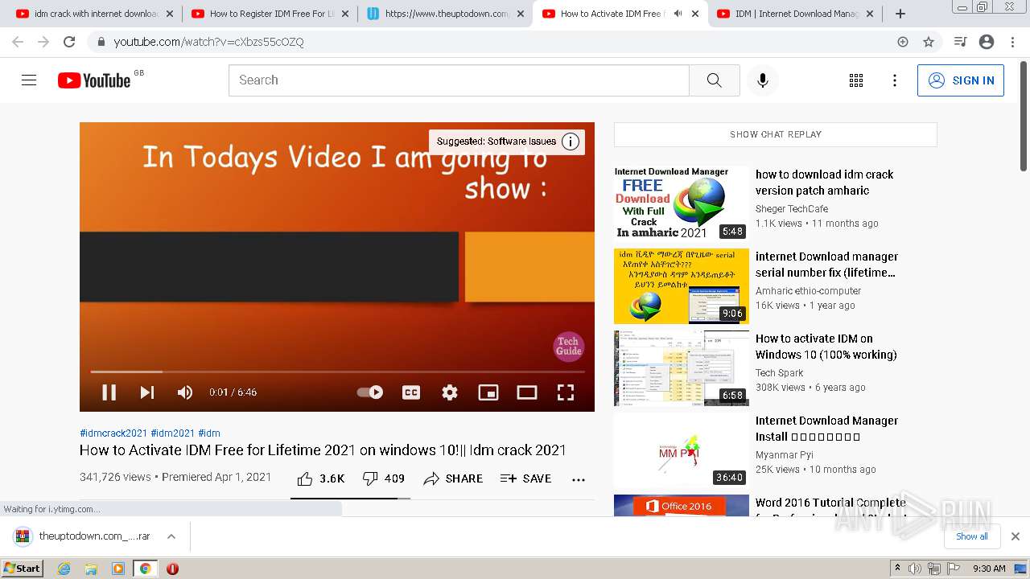The height and width of the screenshot is (579, 1030).
Task: Open YouTube apps grid icon
Action: (856, 80)
